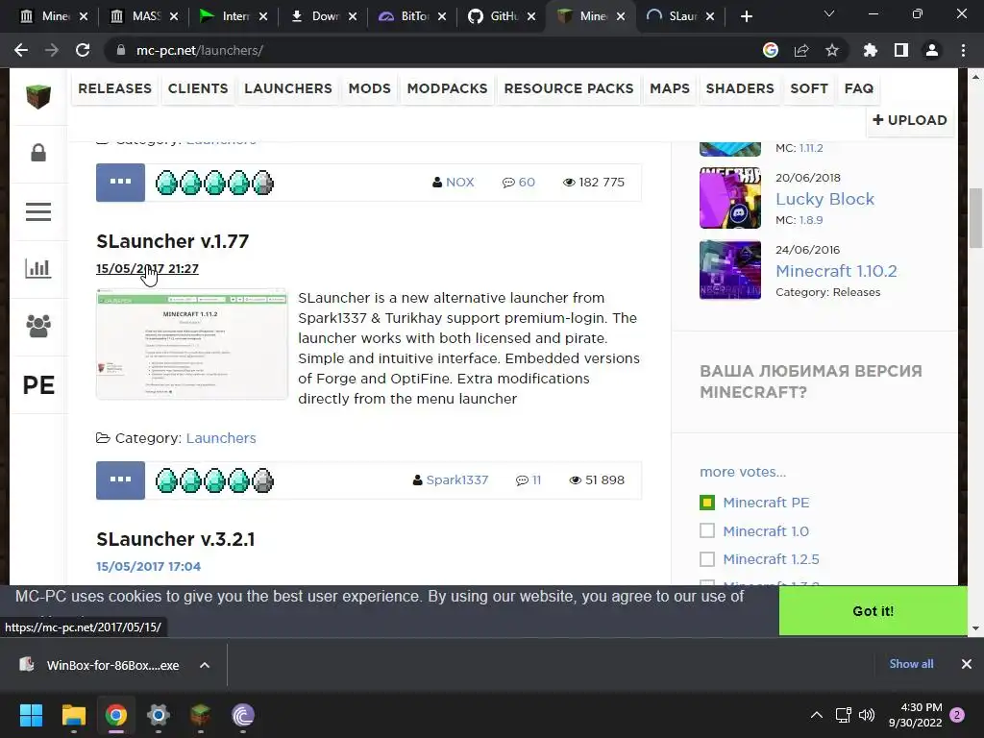Open Chrome three-dot menu
The height and width of the screenshot is (738, 984).
(x=963, y=50)
